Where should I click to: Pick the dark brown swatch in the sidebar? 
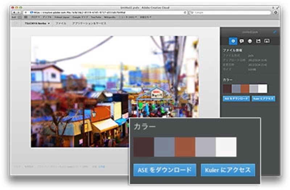pos(227,88)
